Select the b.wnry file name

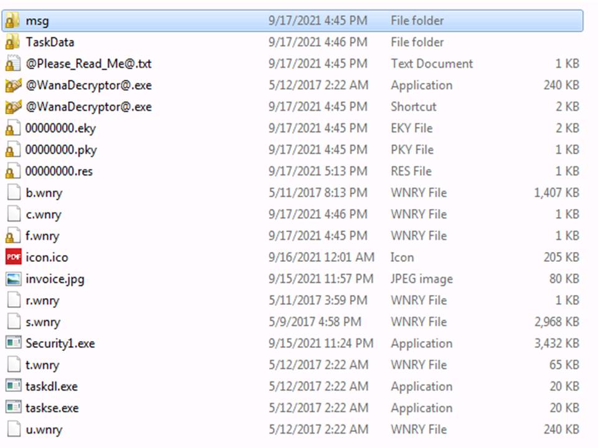(44, 193)
